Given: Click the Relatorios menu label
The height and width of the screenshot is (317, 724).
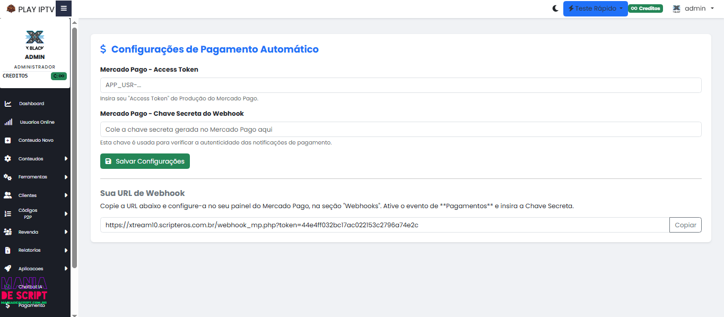Looking at the screenshot, I should click(x=30, y=250).
